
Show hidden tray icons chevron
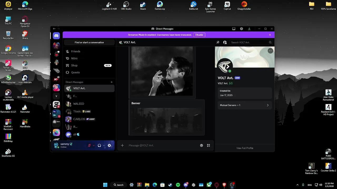298,185
